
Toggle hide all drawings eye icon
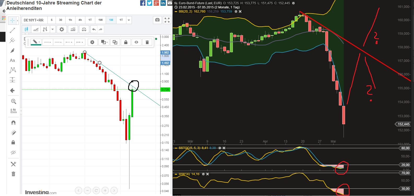(13, 152)
